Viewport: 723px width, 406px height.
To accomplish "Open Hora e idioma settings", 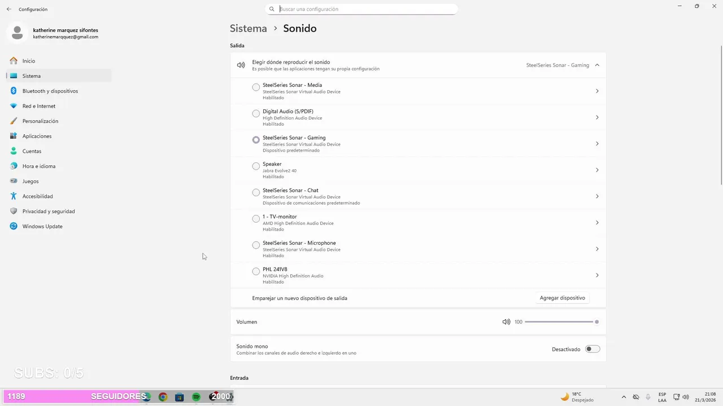I will click(x=59, y=166).
